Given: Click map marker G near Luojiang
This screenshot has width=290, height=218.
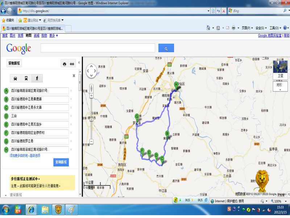Looking at the screenshot, I should tap(137, 118).
